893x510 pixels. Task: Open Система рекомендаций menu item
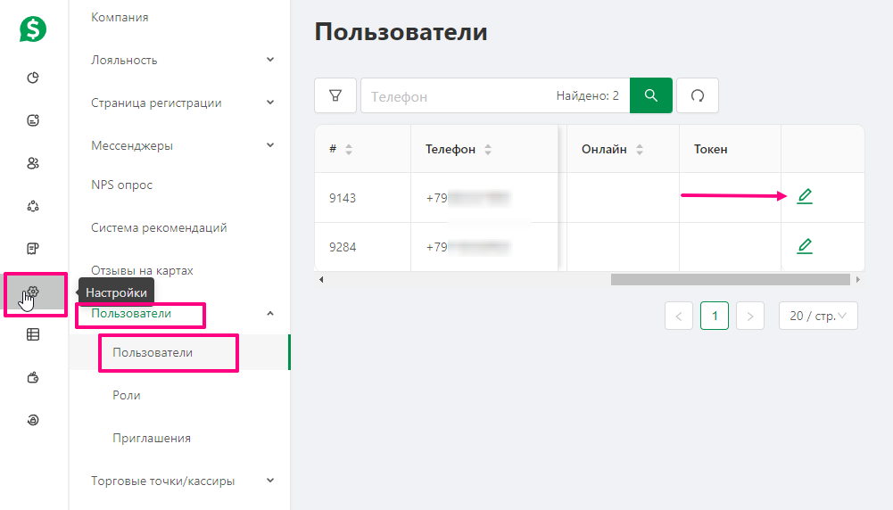pos(159,227)
